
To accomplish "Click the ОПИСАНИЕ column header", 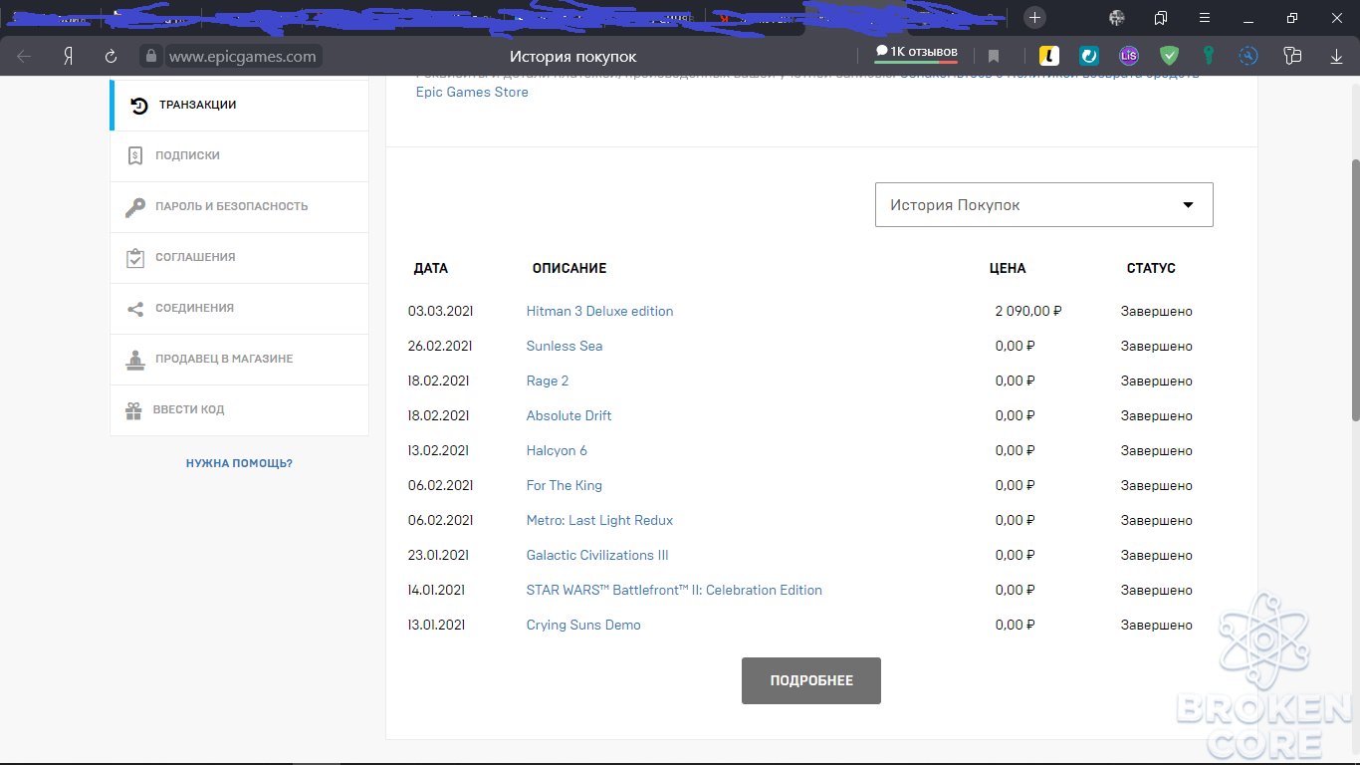I will 569,268.
